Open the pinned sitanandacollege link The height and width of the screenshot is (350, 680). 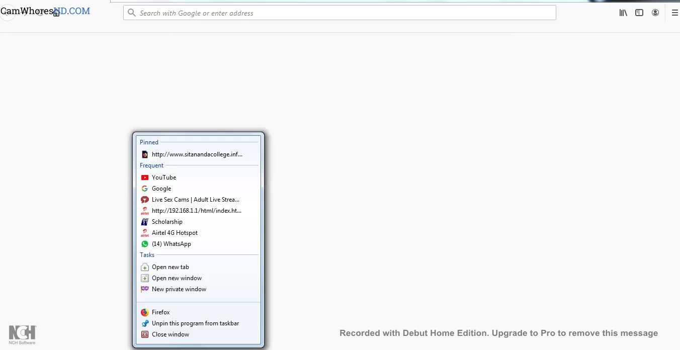click(197, 154)
